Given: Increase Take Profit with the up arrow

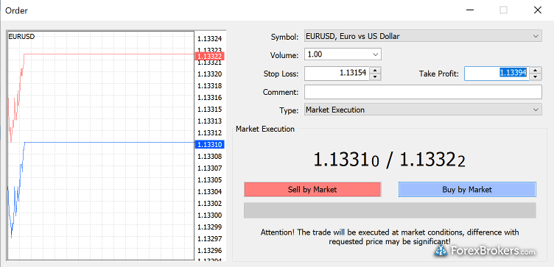Looking at the screenshot, I should [536, 70].
